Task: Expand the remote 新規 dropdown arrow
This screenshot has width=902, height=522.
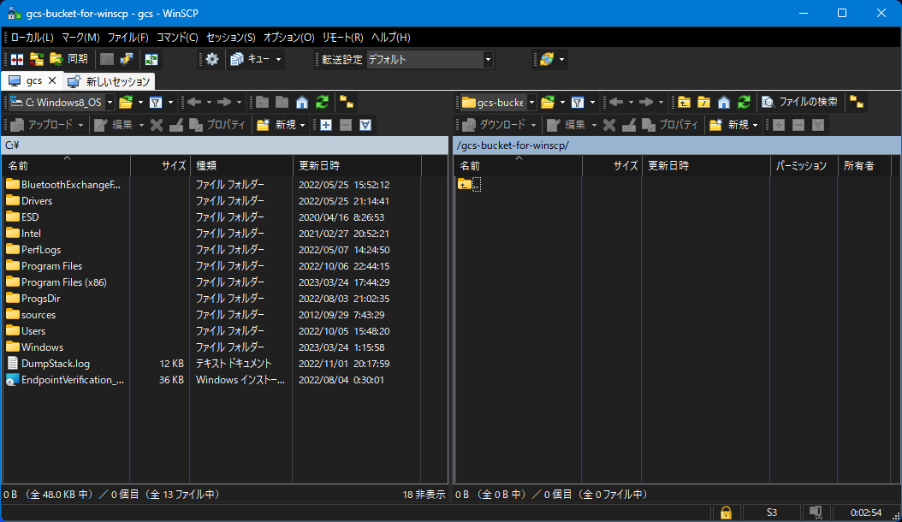Action: tap(756, 125)
